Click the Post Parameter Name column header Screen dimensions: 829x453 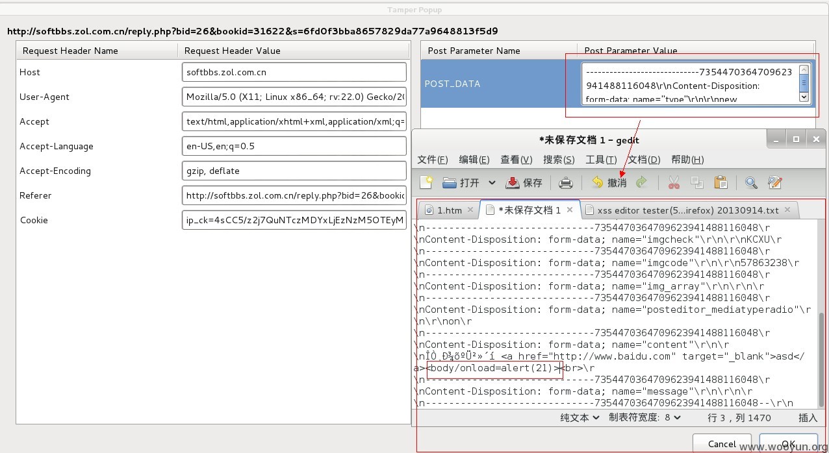[499, 51]
